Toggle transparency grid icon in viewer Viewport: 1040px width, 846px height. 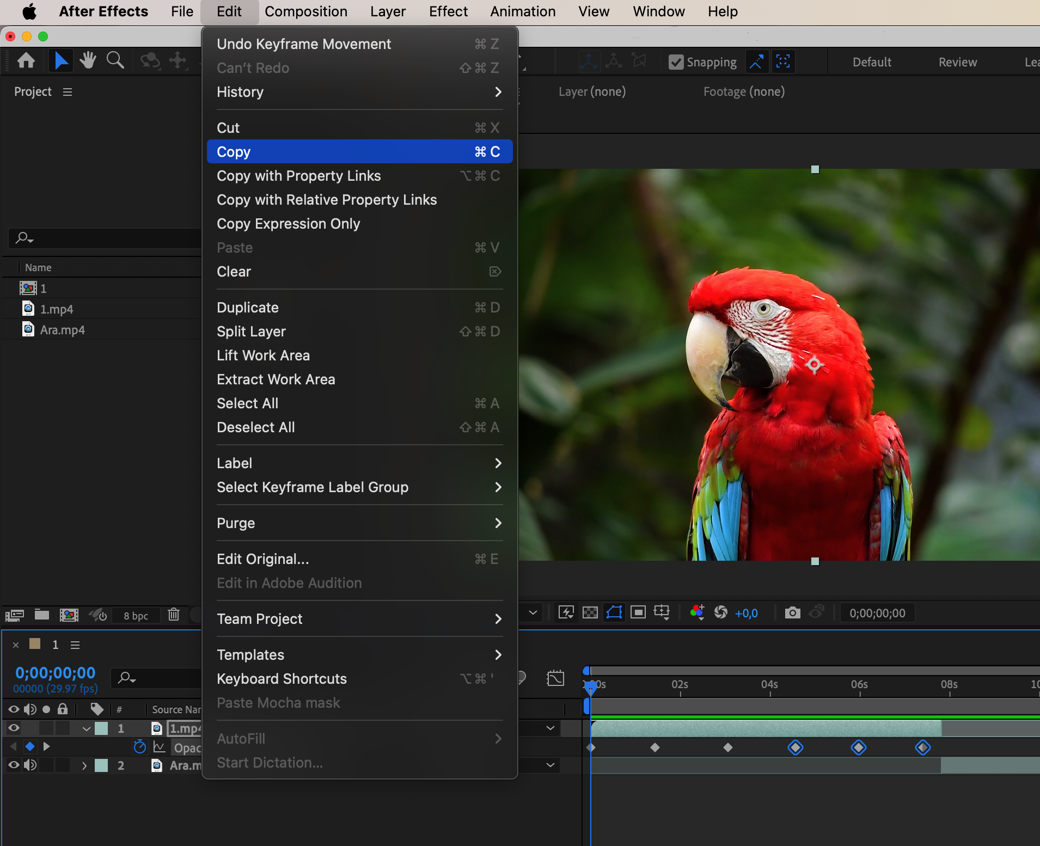590,613
